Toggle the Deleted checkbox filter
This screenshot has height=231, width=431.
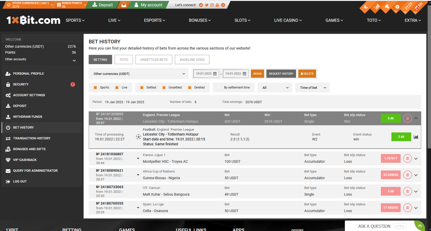pos(190,87)
